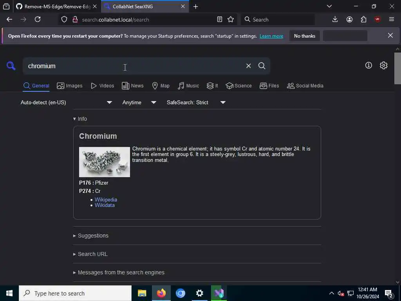The height and width of the screenshot is (301, 401).
Task: Open extensions puzzle icon
Action: tap(363, 20)
